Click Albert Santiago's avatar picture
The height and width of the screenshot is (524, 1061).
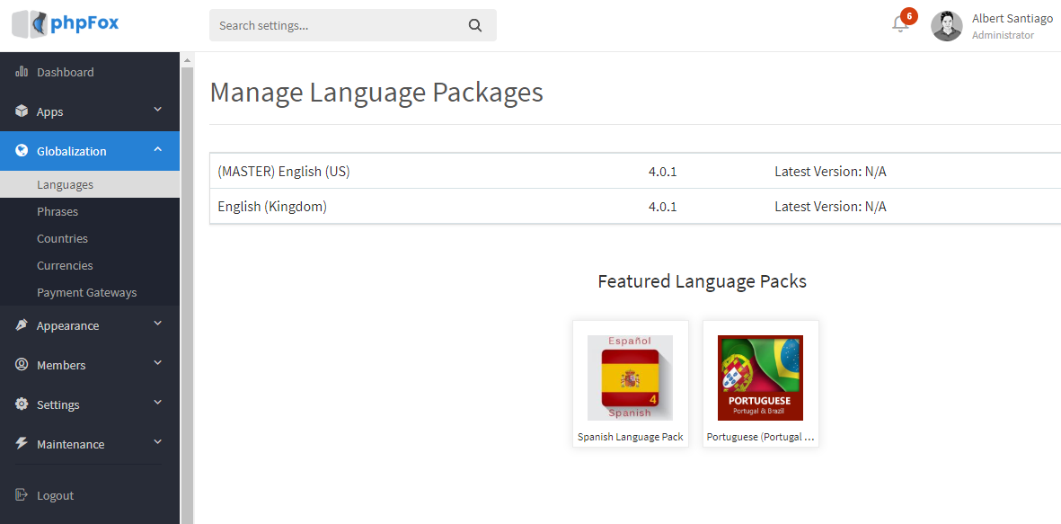coord(946,26)
